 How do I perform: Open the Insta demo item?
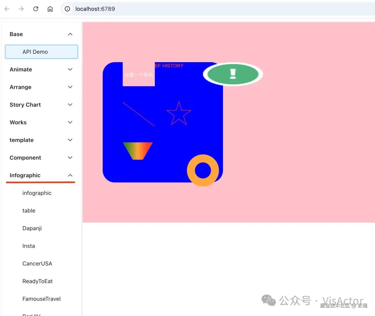coord(28,246)
